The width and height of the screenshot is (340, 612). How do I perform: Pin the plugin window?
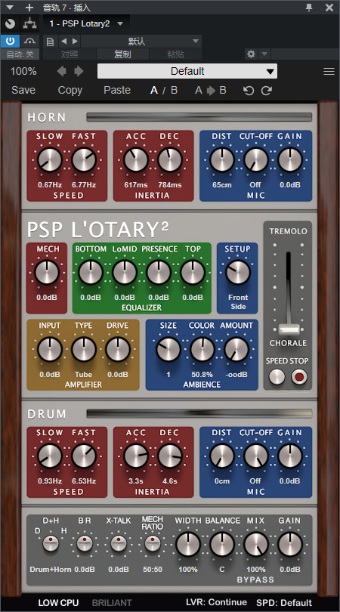(309, 8)
